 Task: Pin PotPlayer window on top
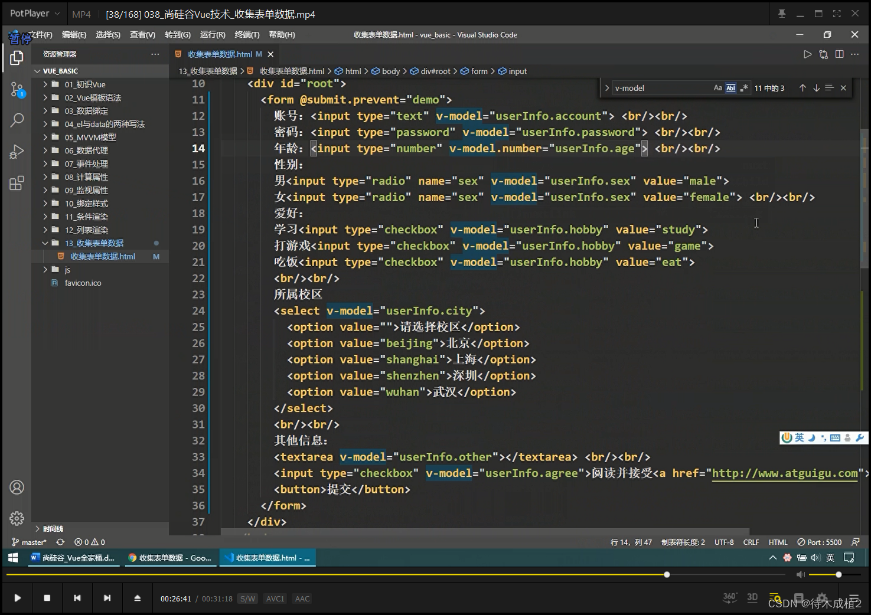[782, 14]
